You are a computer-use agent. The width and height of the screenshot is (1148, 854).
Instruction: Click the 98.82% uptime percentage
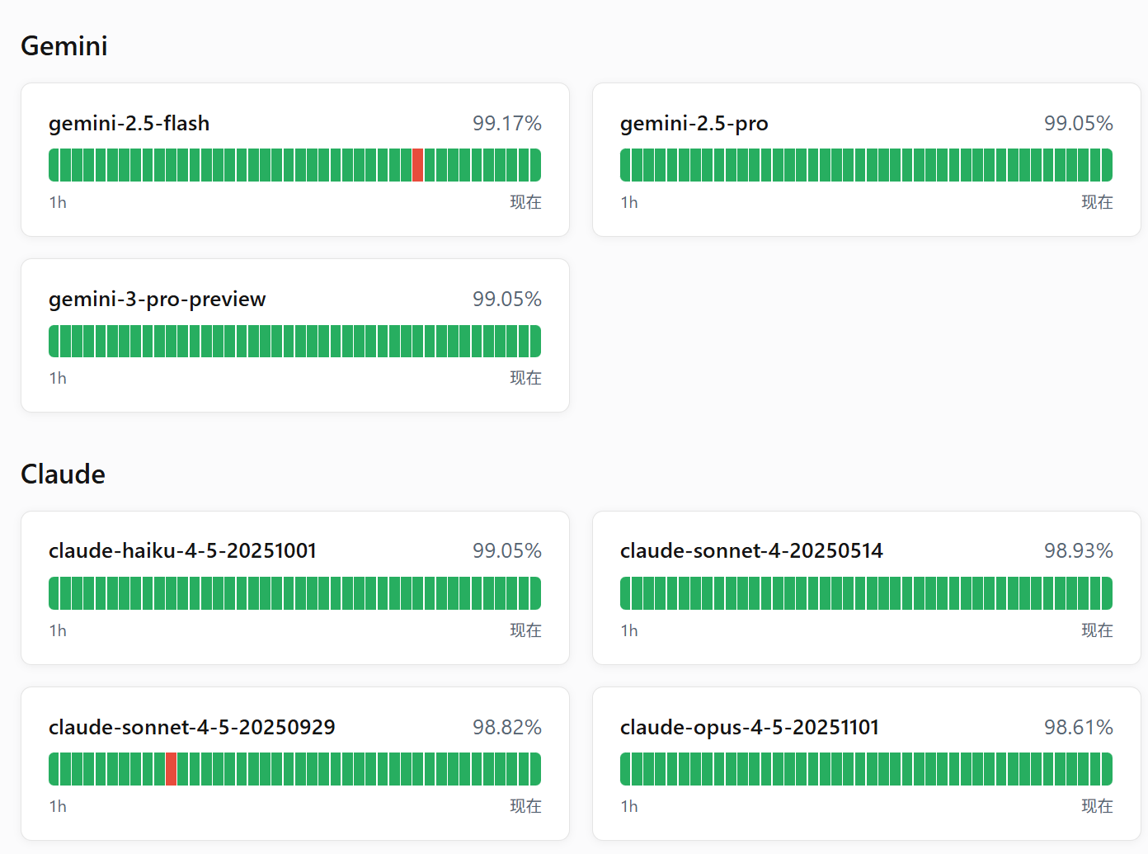coord(506,728)
